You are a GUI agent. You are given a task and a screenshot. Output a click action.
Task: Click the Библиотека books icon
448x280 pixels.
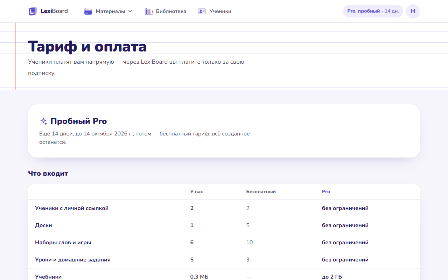point(149,11)
